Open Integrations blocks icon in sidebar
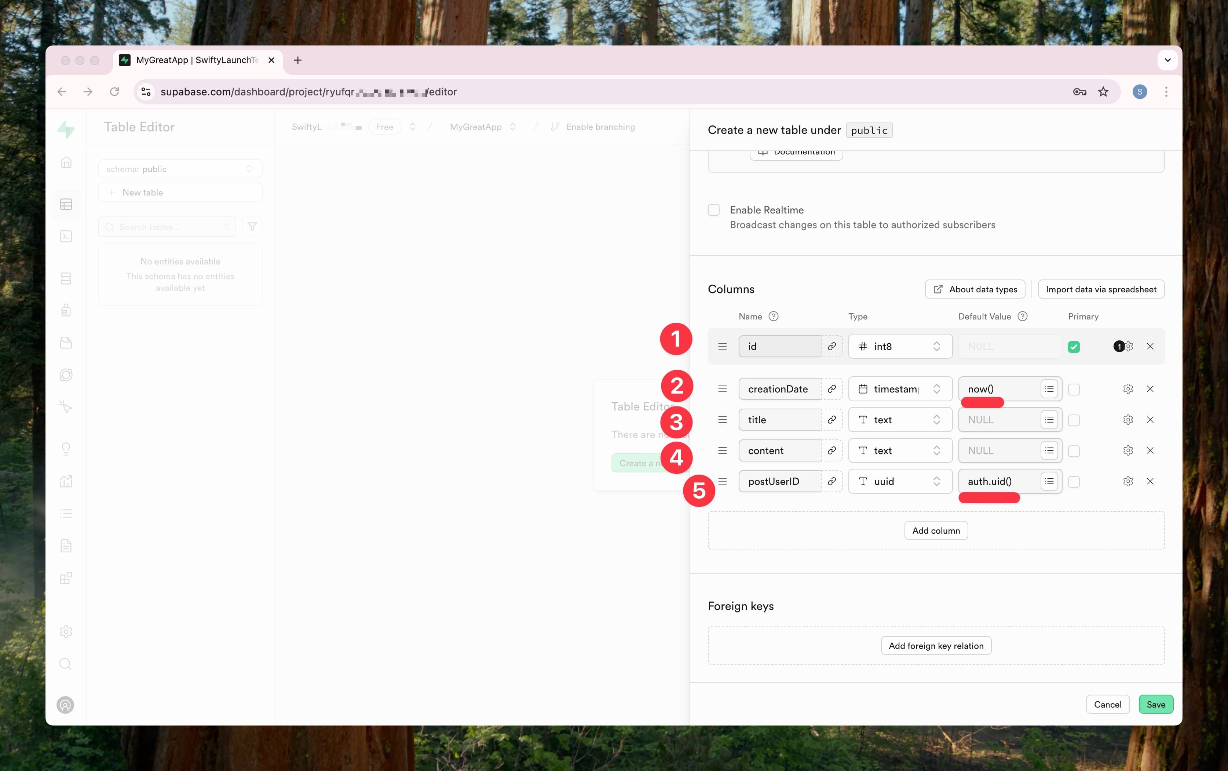 click(66, 578)
